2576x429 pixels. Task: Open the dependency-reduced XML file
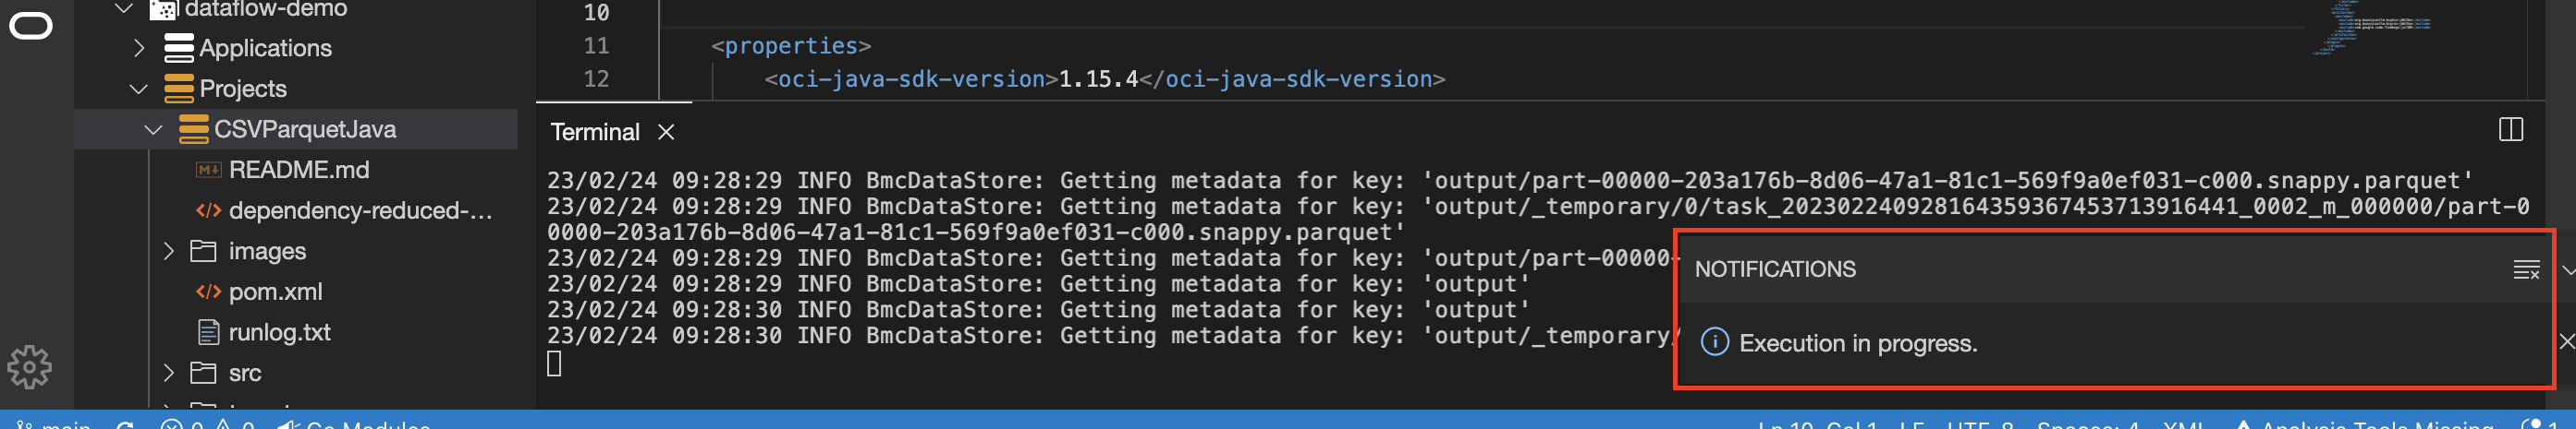pyautogui.click(x=359, y=210)
